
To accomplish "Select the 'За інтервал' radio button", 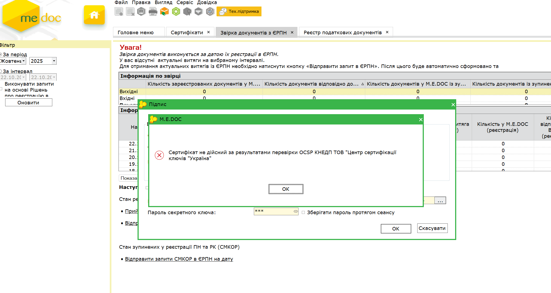I will click(1, 71).
